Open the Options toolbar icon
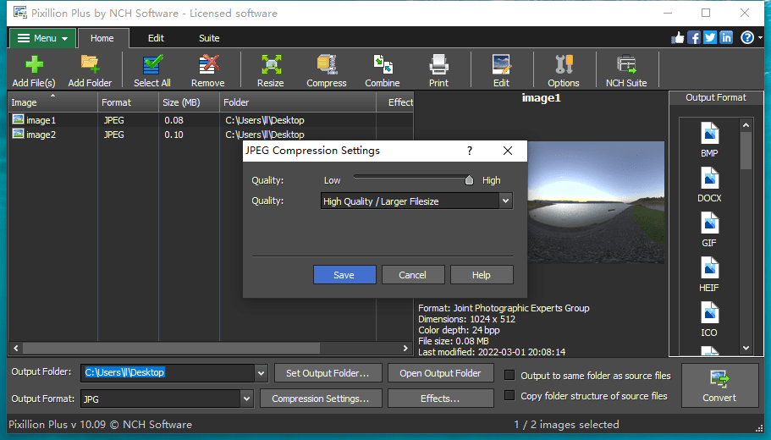Screen dimensions: 771x440 pos(564,71)
